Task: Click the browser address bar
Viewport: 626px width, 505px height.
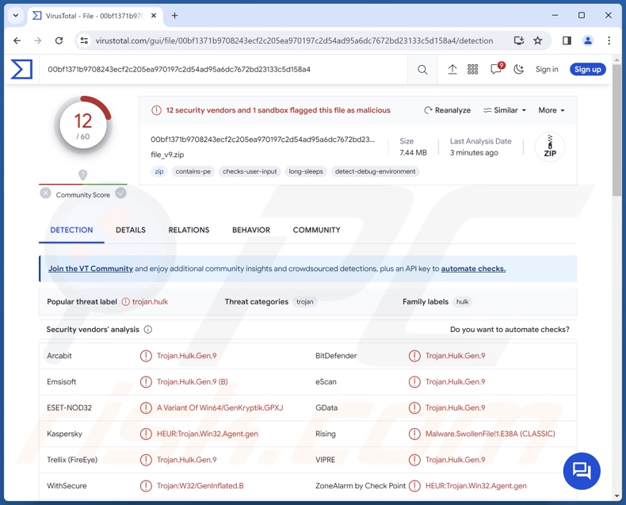Action: point(294,40)
